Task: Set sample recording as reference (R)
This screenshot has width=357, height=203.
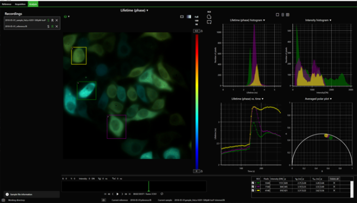Action: (52, 20)
